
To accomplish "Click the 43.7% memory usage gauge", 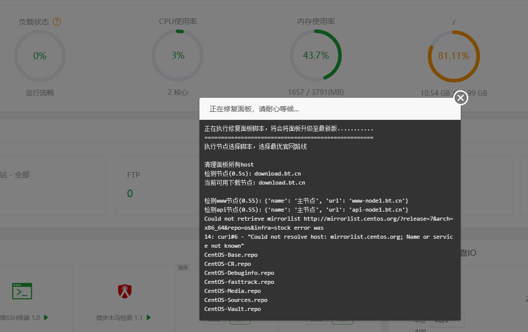I will (316, 56).
